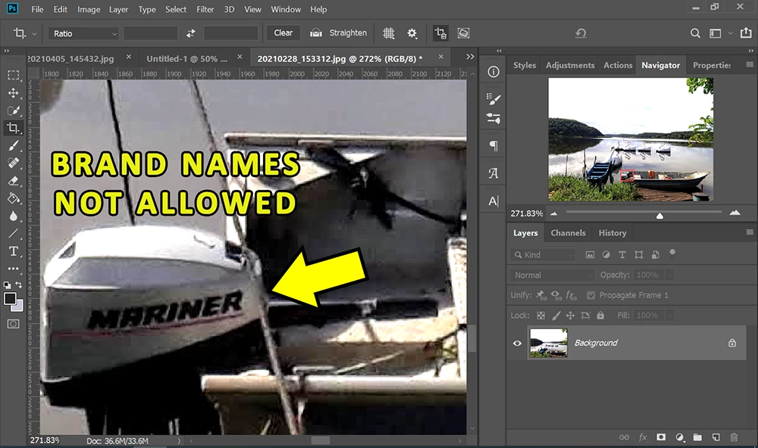758x448 pixels.
Task: Hide the Background layer eye icon
Action: [x=517, y=344]
